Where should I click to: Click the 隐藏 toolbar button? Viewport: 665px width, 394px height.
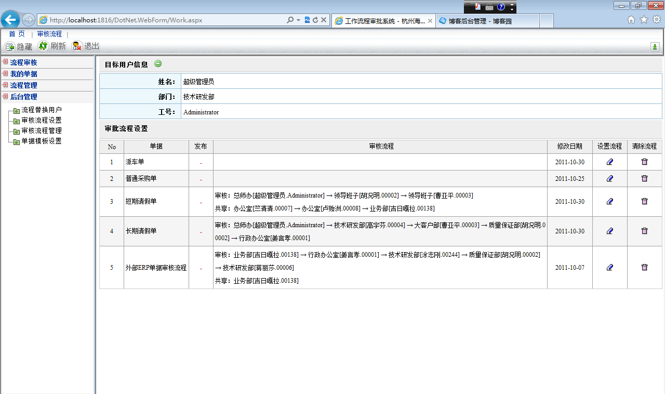coord(19,46)
